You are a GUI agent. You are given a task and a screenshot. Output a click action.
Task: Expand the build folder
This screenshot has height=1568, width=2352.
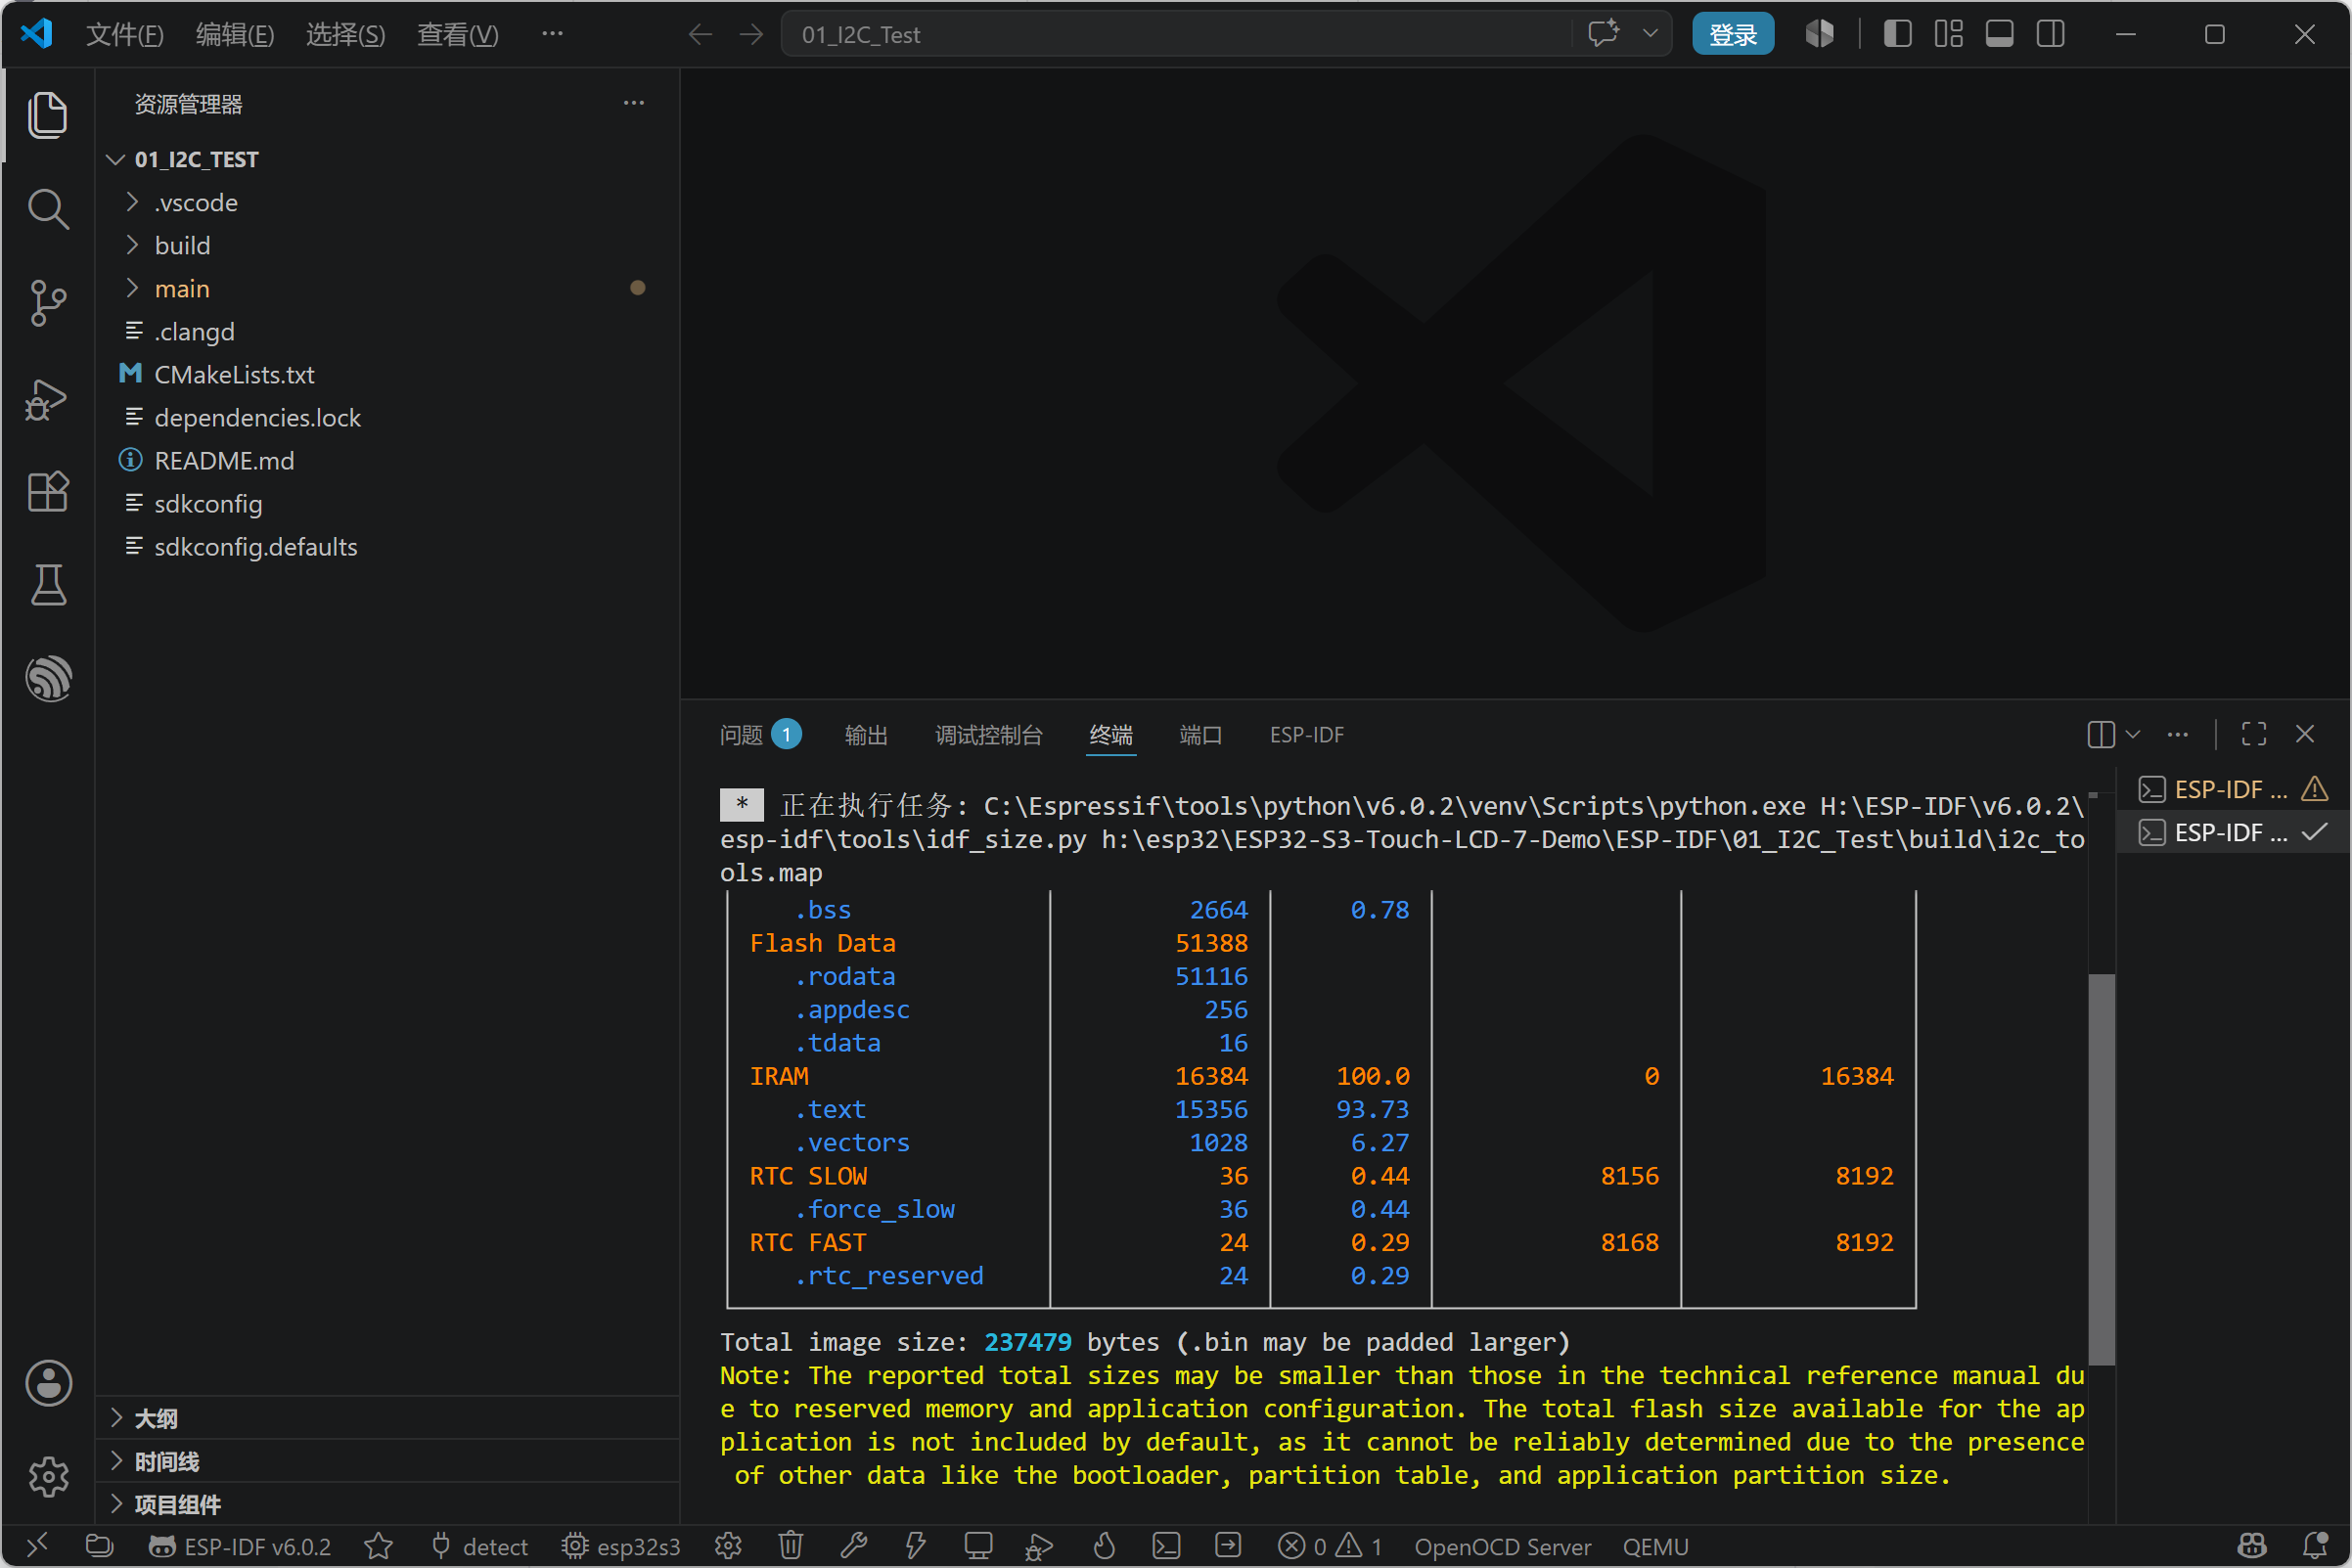(388, 245)
